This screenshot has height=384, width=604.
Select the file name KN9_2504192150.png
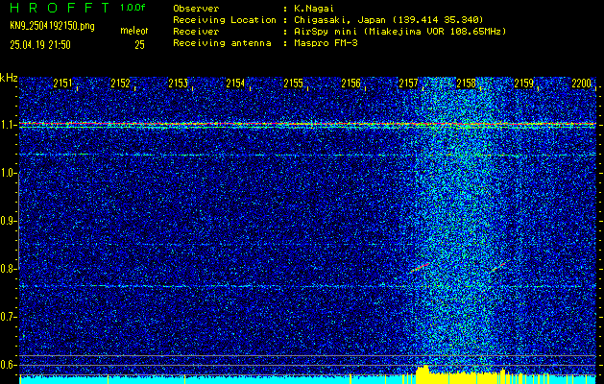[x=52, y=26]
